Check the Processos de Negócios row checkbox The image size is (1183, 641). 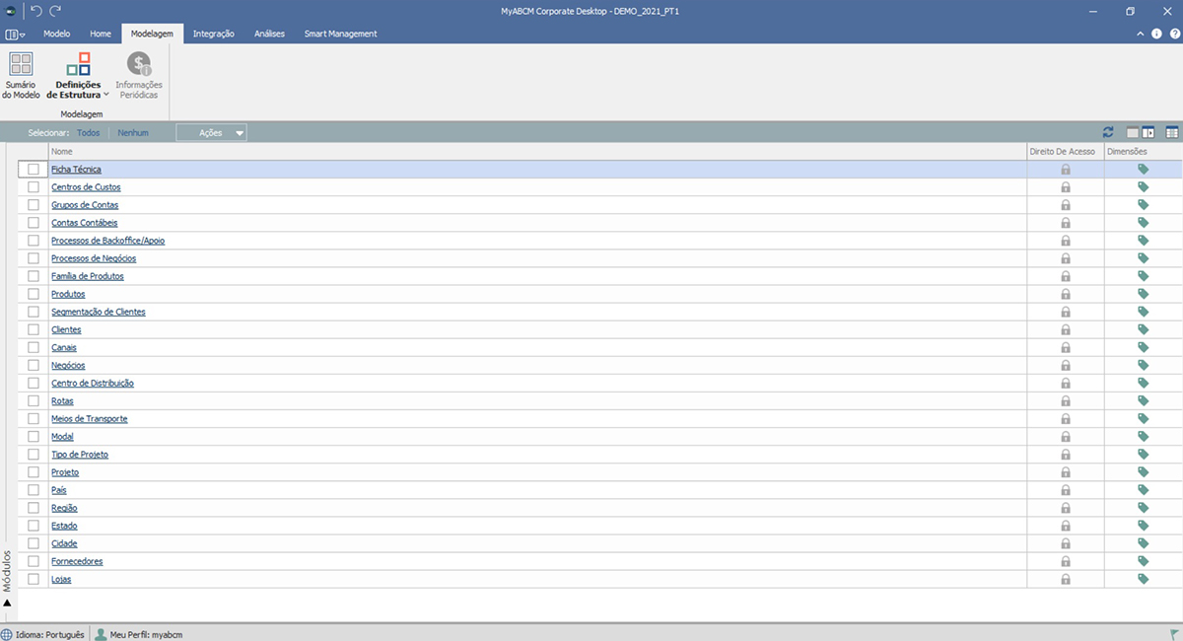[34, 258]
